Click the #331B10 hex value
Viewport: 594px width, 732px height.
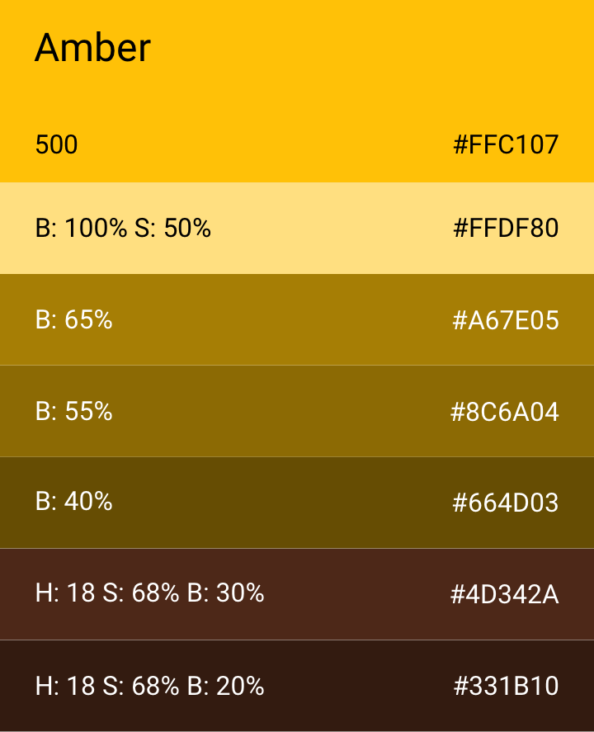tap(506, 686)
